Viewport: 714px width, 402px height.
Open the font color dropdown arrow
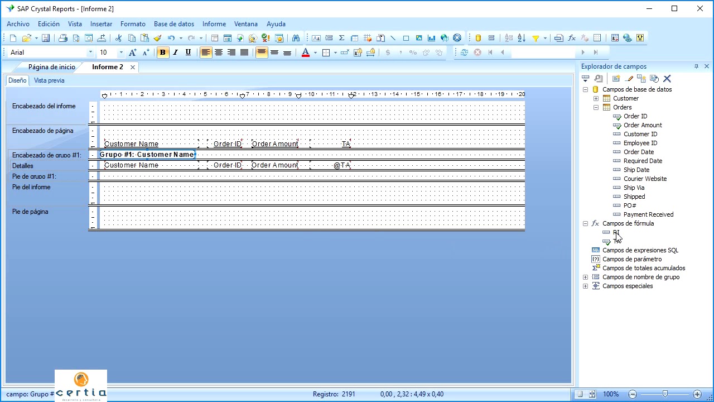pos(315,52)
